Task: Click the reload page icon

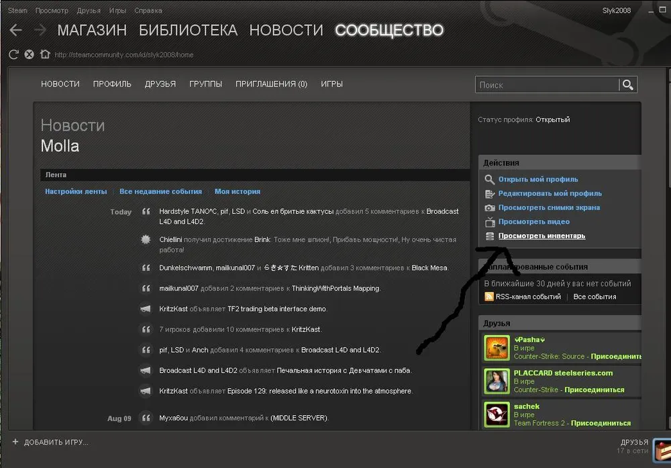Action: tap(13, 54)
